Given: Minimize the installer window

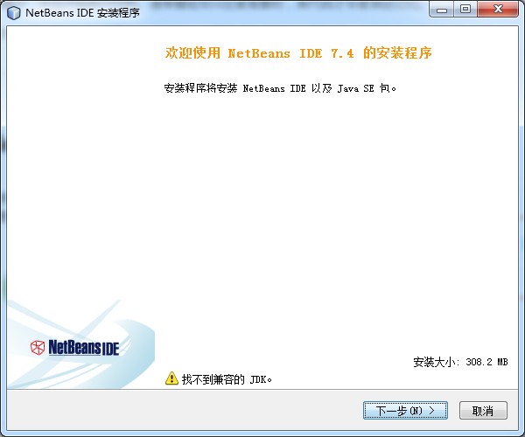Looking at the screenshot, I should 442,9.
